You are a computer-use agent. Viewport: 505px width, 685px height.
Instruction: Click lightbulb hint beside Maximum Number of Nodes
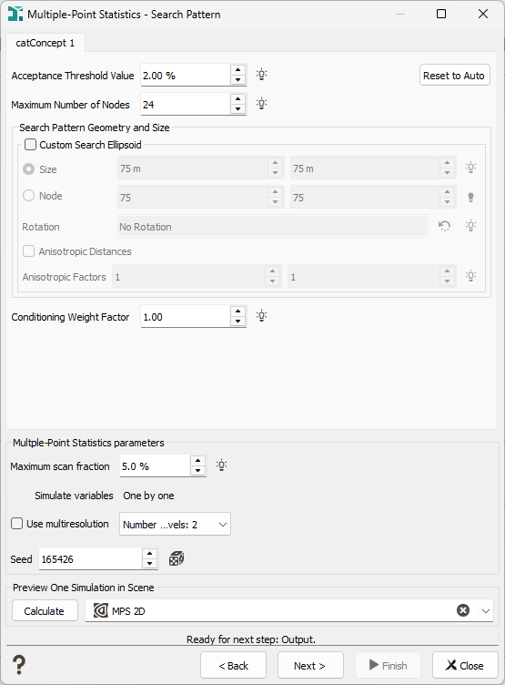[261, 104]
